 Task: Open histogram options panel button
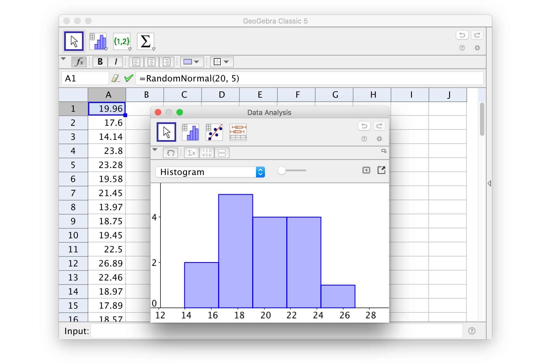366,170
